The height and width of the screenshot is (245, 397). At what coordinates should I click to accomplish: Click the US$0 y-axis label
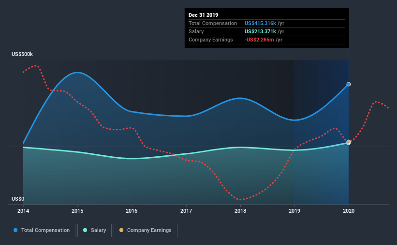tap(18, 199)
